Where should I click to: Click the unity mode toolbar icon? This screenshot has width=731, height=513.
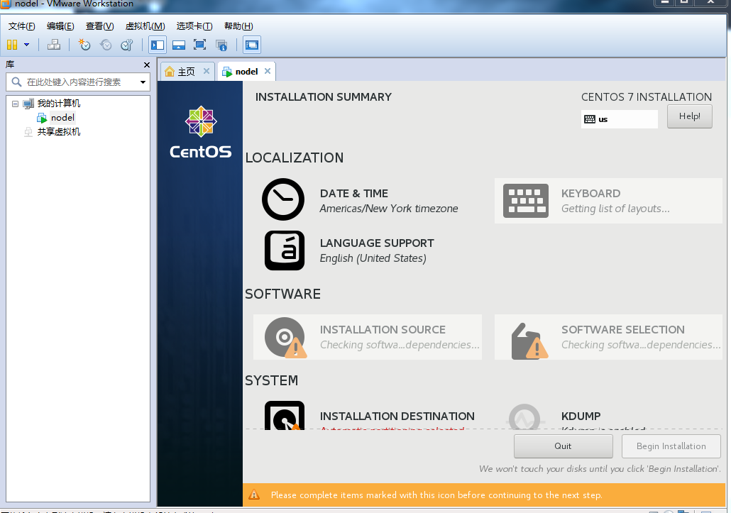(x=221, y=45)
